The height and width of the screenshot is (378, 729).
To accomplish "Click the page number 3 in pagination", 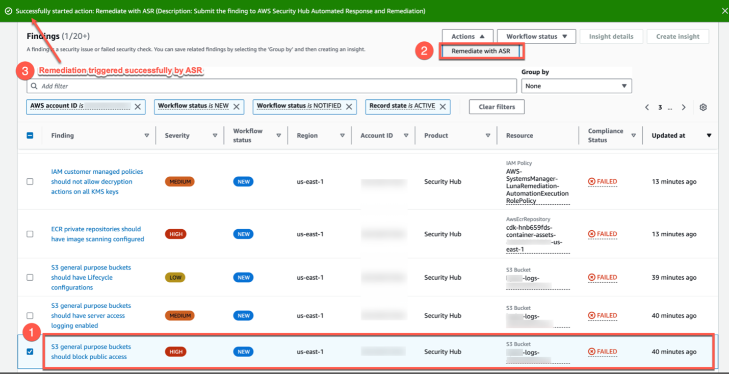I will (660, 107).
